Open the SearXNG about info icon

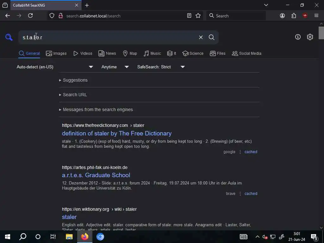298,37
